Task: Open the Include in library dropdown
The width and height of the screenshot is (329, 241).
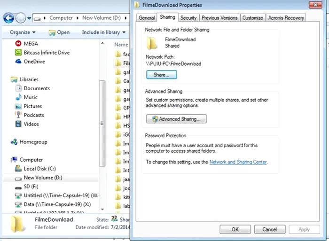Action: tap(104, 32)
